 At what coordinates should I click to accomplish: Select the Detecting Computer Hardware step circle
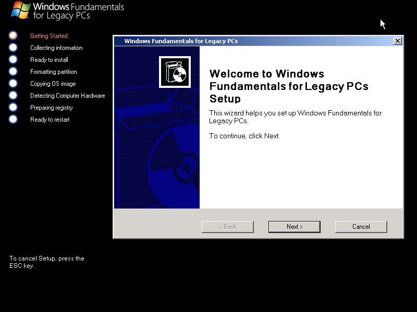13,95
